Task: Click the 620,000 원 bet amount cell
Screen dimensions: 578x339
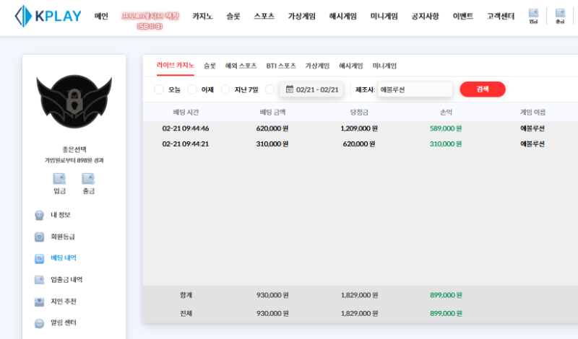Action: pyautogui.click(x=272, y=128)
